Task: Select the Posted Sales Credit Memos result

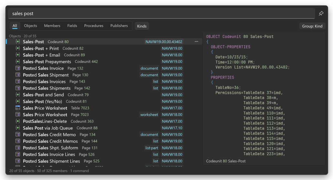Action: click(x=104, y=141)
